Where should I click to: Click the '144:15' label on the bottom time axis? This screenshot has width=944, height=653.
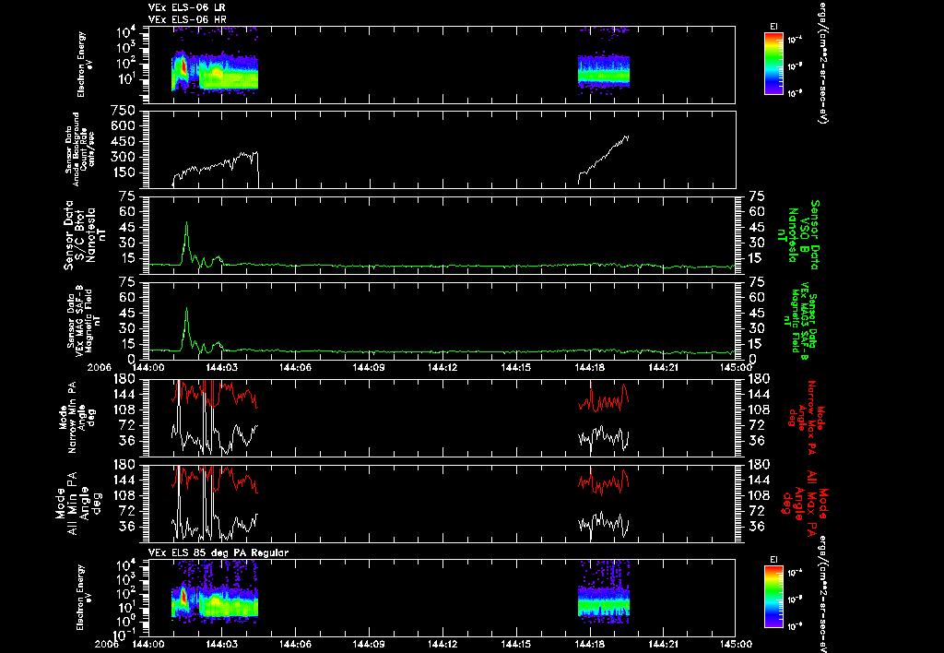pos(516,644)
